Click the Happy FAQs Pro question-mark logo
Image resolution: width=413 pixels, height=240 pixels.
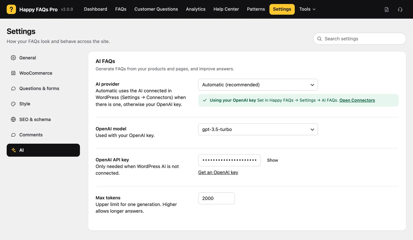tap(11, 9)
